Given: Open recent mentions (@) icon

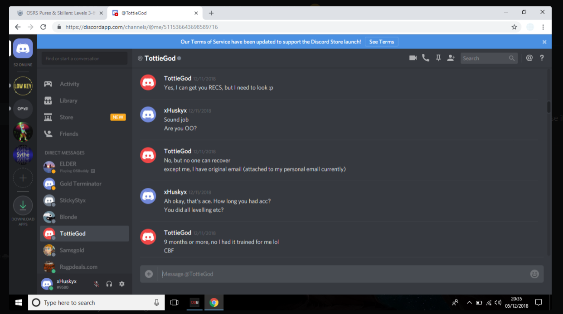Looking at the screenshot, I should [x=529, y=58].
